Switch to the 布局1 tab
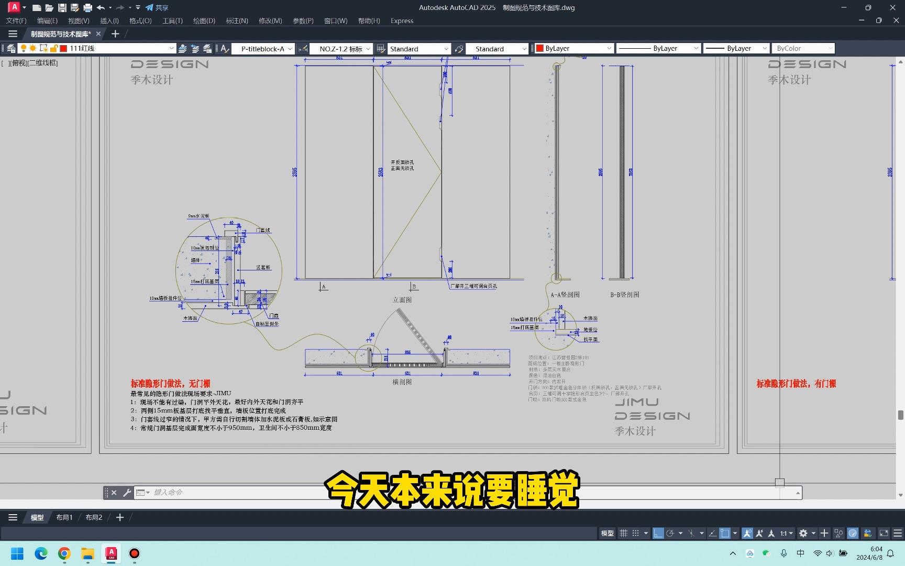This screenshot has height=566, width=905. click(64, 517)
